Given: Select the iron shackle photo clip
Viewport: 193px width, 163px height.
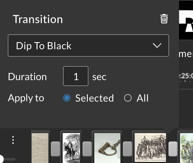Looking at the screenshot, I should tap(107, 148).
